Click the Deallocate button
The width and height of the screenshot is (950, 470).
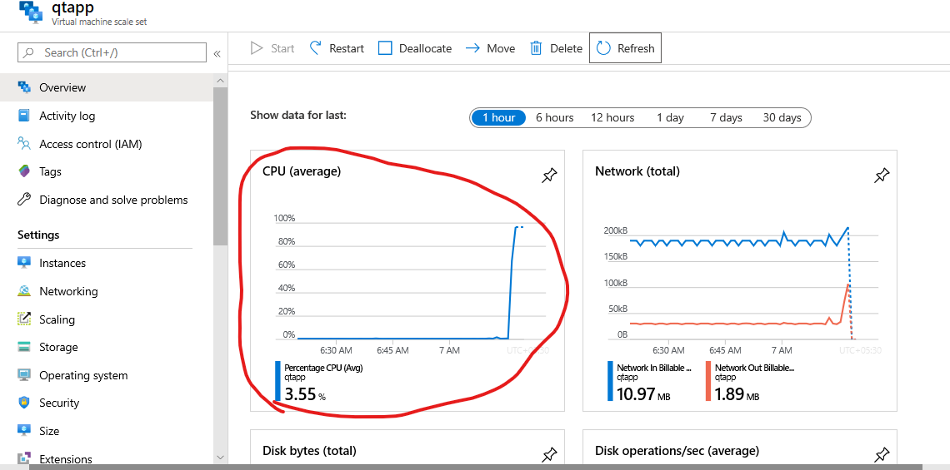click(x=415, y=48)
